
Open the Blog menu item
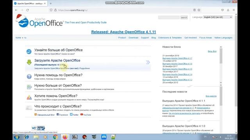(154, 38)
